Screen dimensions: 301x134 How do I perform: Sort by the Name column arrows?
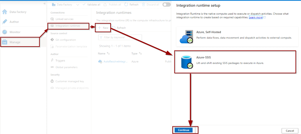click(x=108, y=53)
